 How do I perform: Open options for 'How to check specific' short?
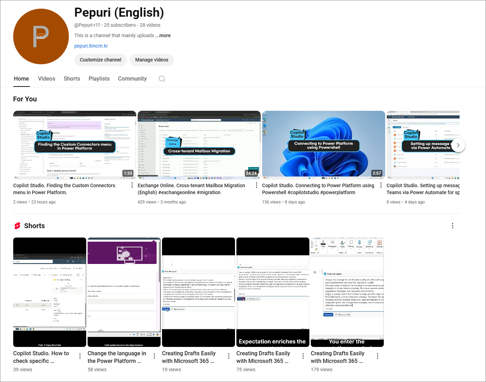(80, 356)
